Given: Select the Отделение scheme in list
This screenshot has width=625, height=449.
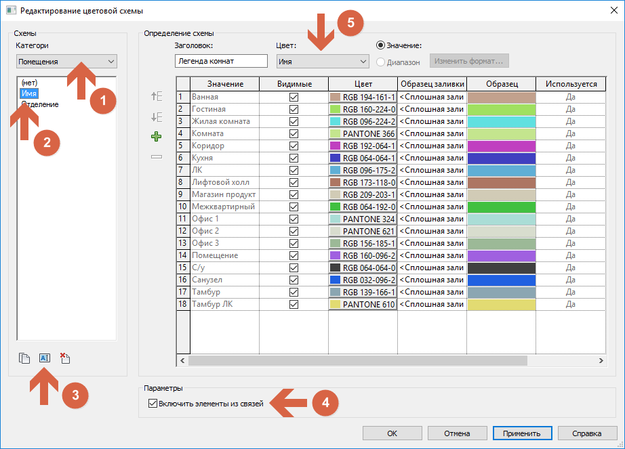Looking at the screenshot, I should coord(40,104).
